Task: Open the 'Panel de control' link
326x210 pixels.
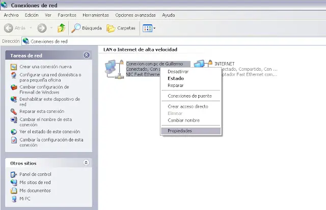Action: [x=35, y=174]
